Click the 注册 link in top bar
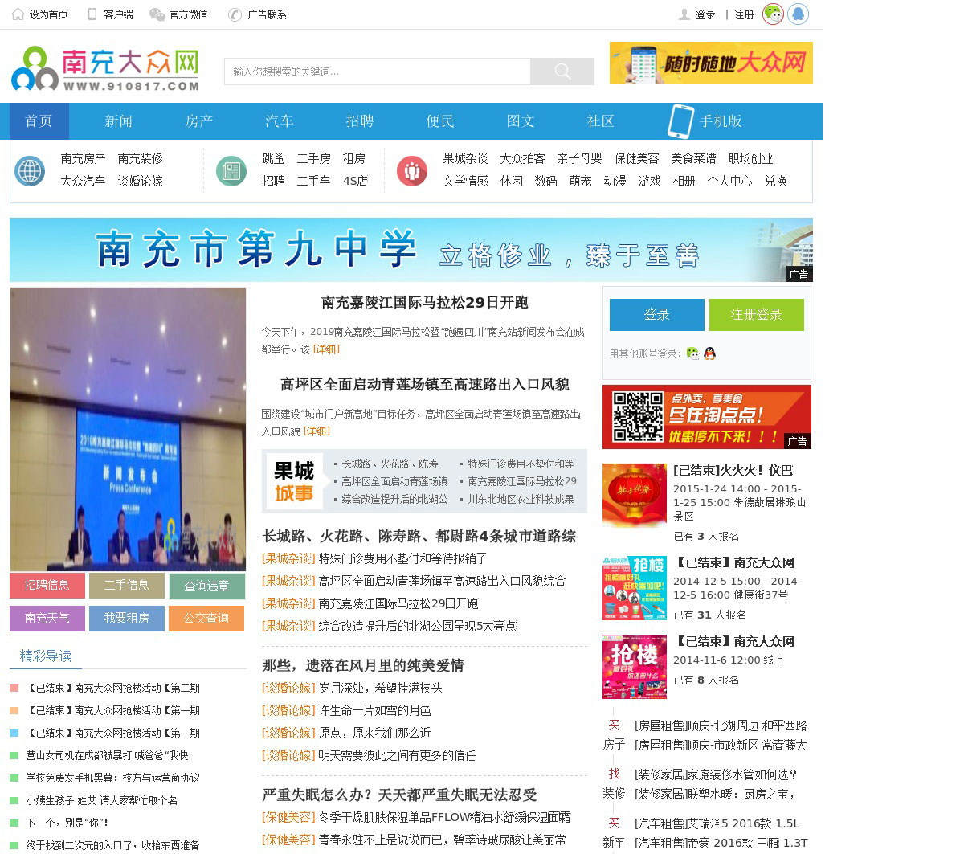 (745, 14)
